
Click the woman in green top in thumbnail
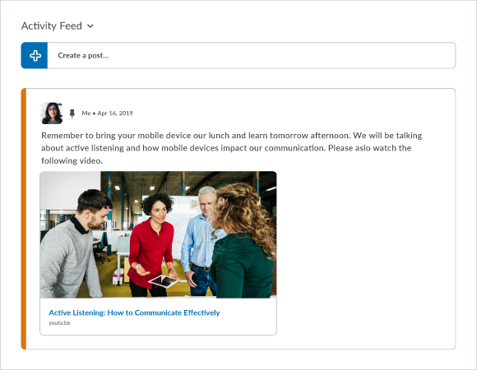click(243, 243)
